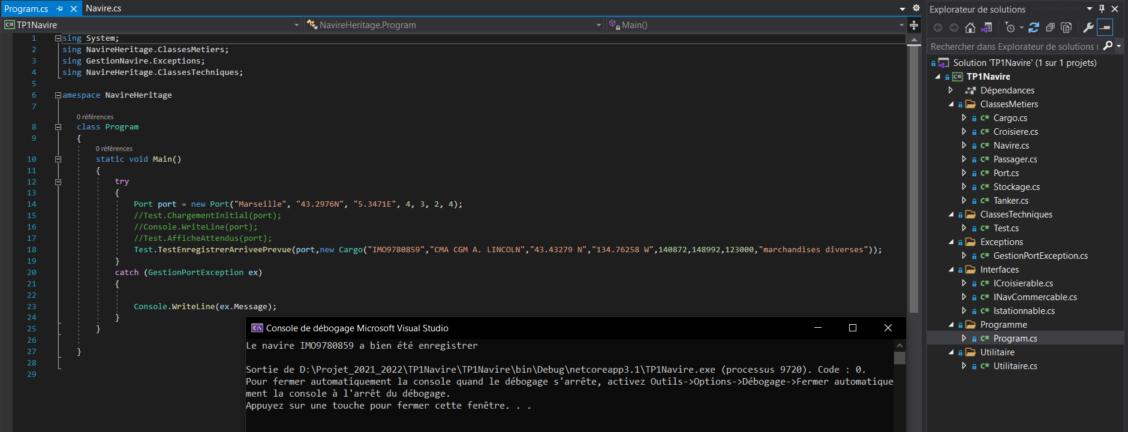Collapse all icon in Solution Explorer toolbar
This screenshot has width=1128, height=432.
click(x=1050, y=28)
